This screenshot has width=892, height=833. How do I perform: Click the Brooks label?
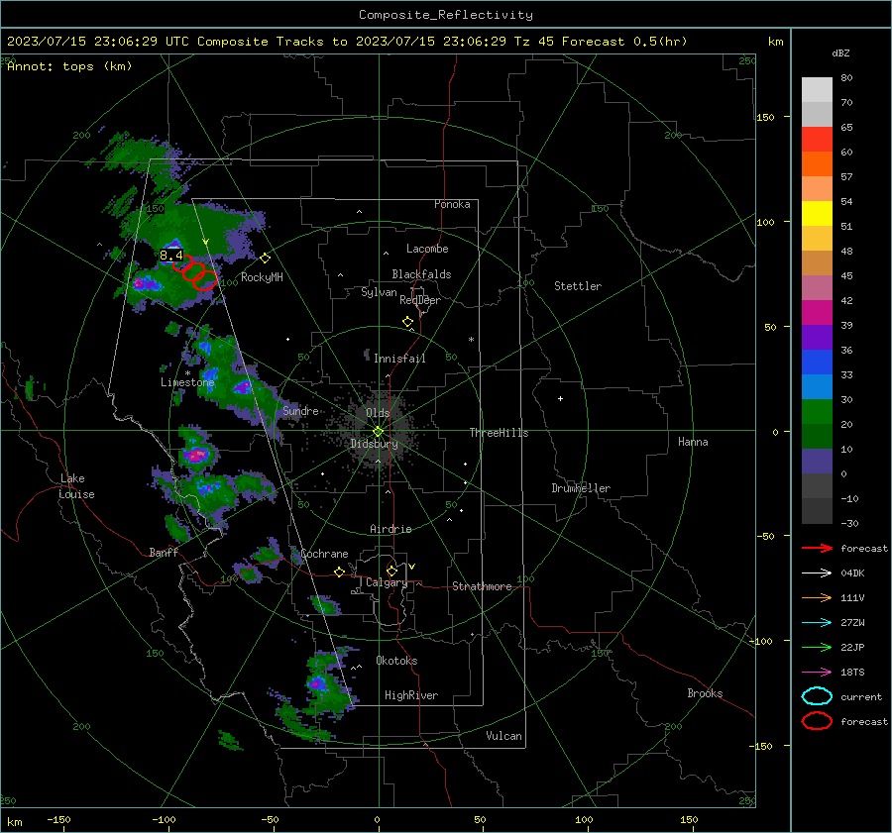[705, 693]
